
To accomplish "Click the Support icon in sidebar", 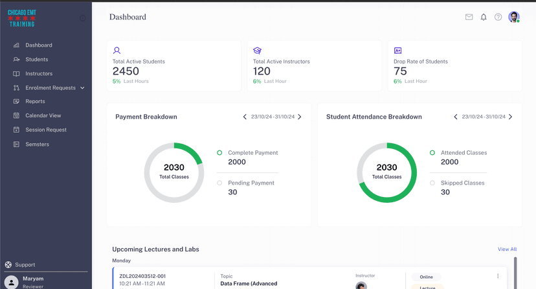I will [8, 264].
